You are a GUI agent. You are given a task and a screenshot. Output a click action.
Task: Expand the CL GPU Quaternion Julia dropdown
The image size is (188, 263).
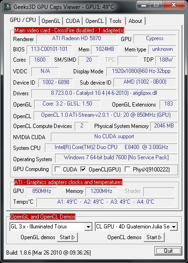click(x=174, y=227)
